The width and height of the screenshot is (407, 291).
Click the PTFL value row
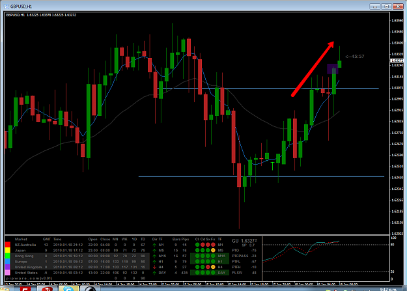[x=244, y=262]
